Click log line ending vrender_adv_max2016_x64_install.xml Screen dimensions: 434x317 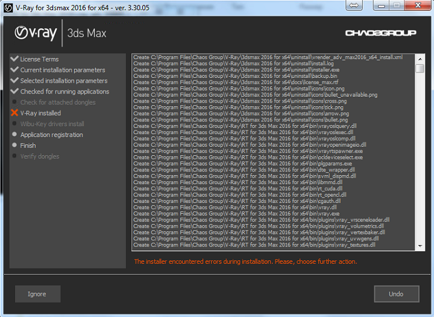pos(268,57)
